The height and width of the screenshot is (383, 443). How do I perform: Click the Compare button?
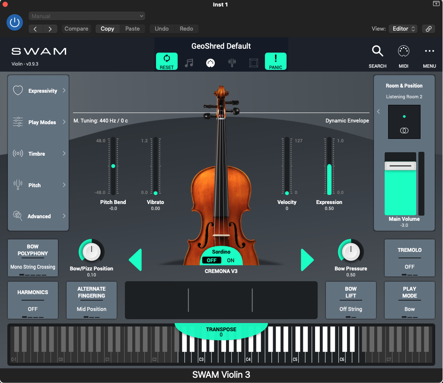[x=76, y=29]
